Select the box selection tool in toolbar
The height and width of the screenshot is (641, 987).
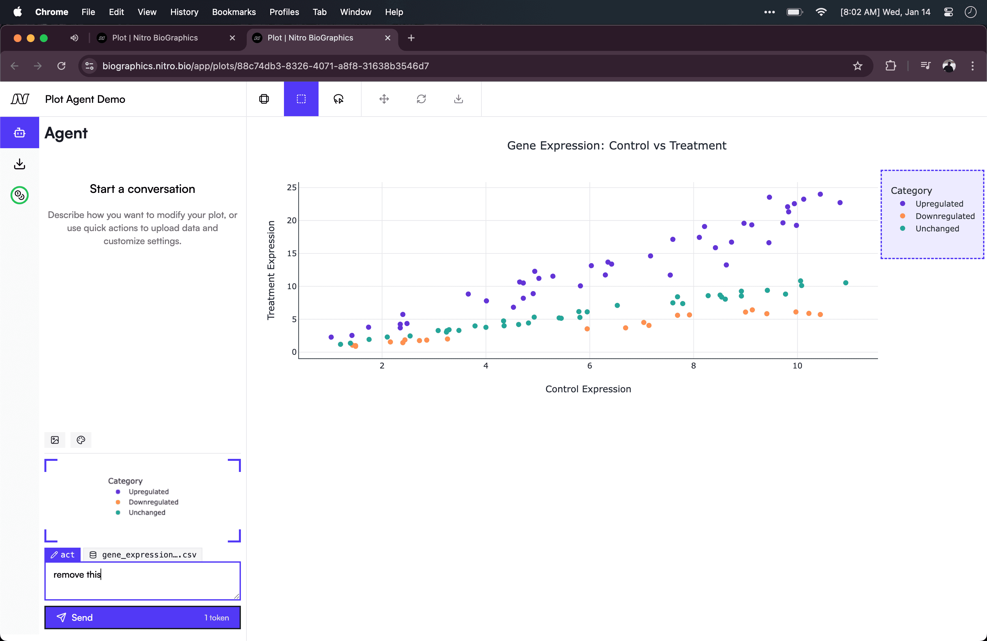click(301, 99)
